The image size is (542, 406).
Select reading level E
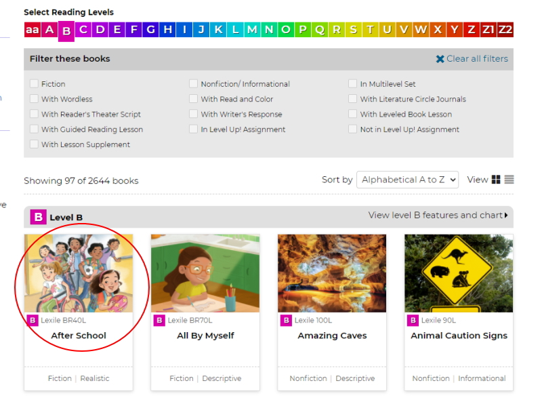[117, 29]
